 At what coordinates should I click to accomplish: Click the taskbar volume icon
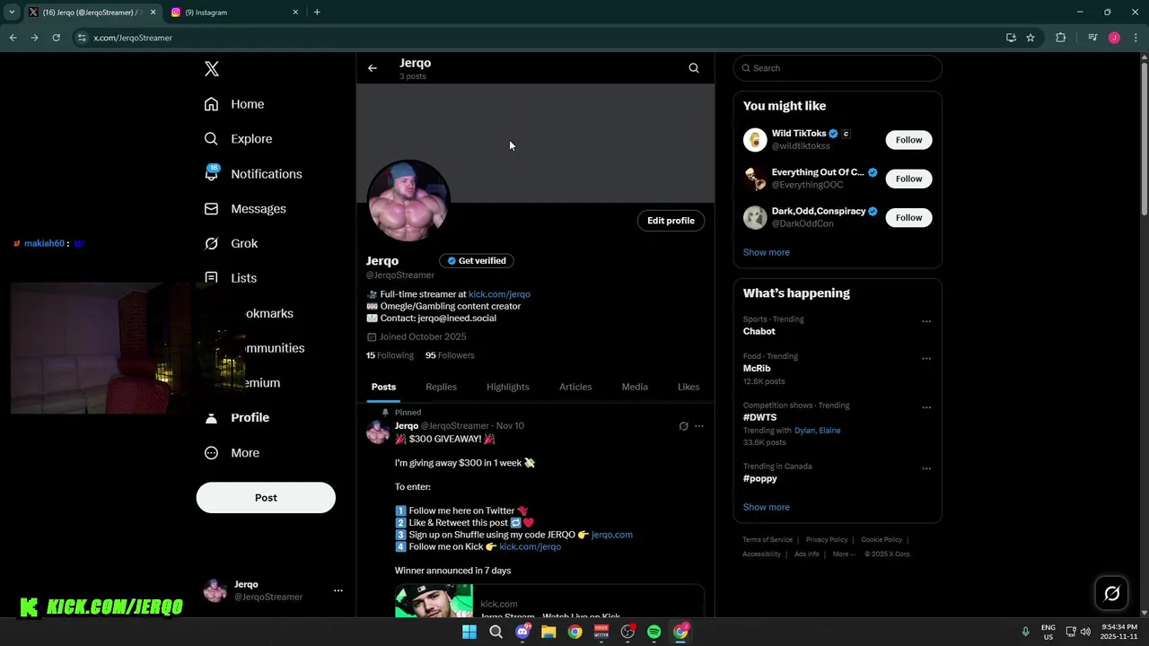click(1084, 632)
